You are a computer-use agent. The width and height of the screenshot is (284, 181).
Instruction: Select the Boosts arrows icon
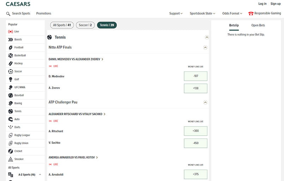point(11,40)
